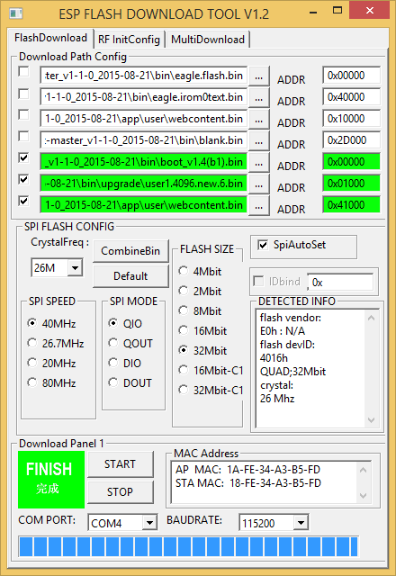Browse for the eagle.flash.bin file path

(x=259, y=76)
